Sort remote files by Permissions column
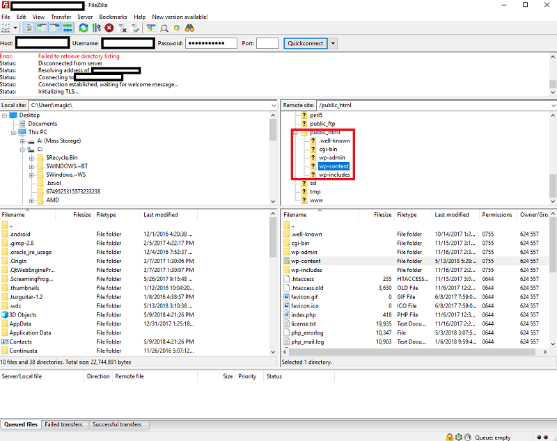 496,215
